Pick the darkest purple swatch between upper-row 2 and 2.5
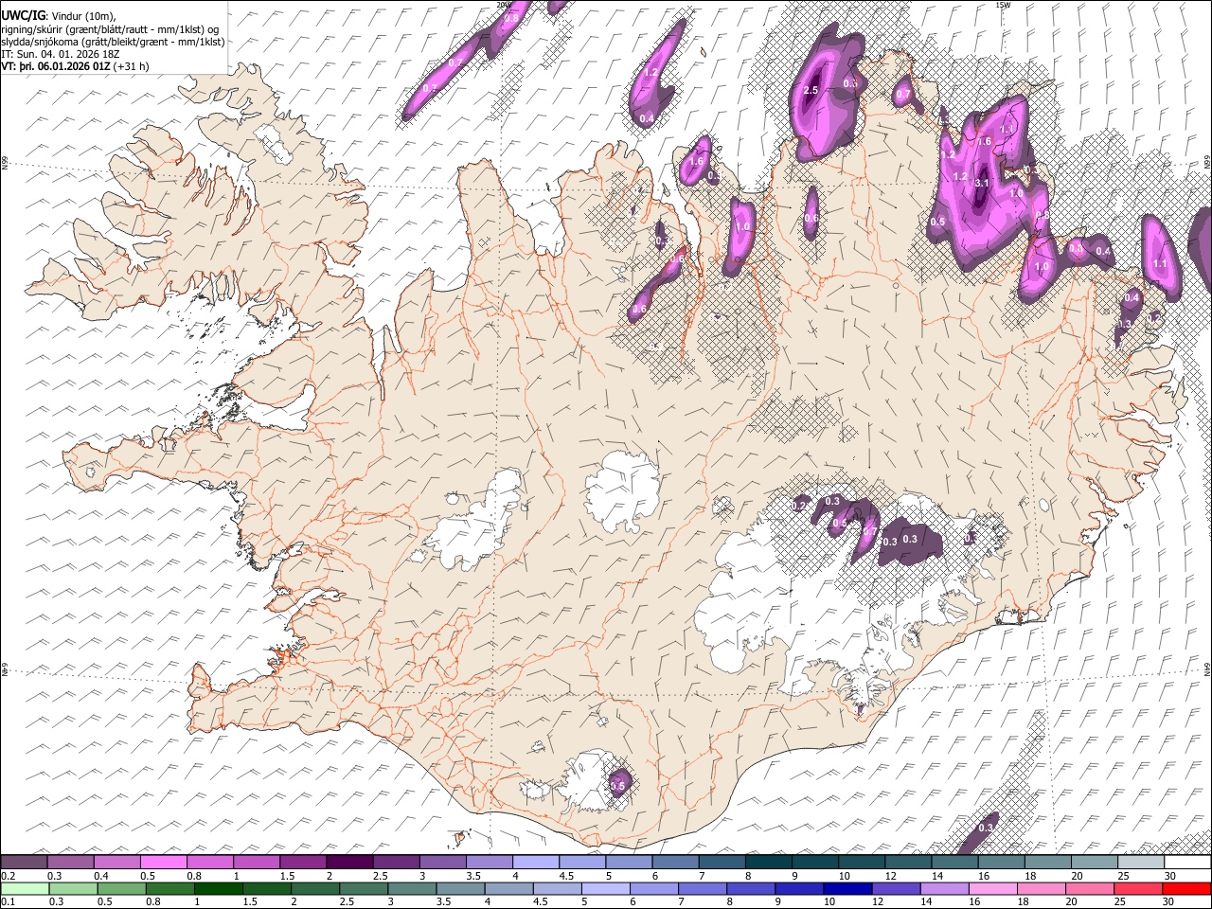The height and width of the screenshot is (909, 1212). (349, 862)
